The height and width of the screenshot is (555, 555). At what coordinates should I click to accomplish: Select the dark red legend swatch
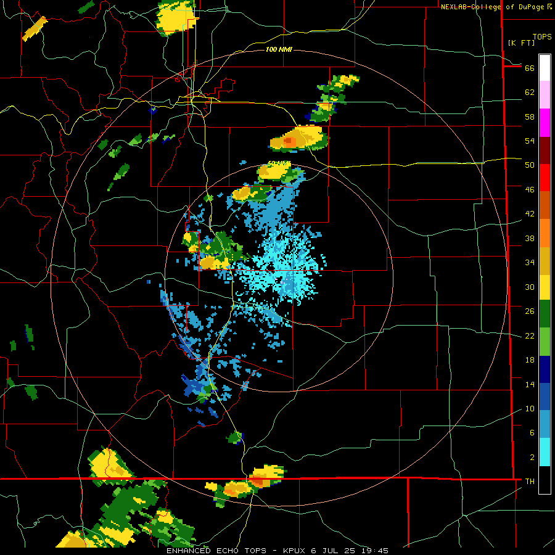click(x=545, y=150)
